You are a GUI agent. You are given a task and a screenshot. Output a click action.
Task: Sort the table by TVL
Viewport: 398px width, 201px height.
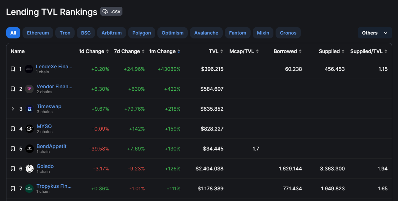[x=222, y=51]
